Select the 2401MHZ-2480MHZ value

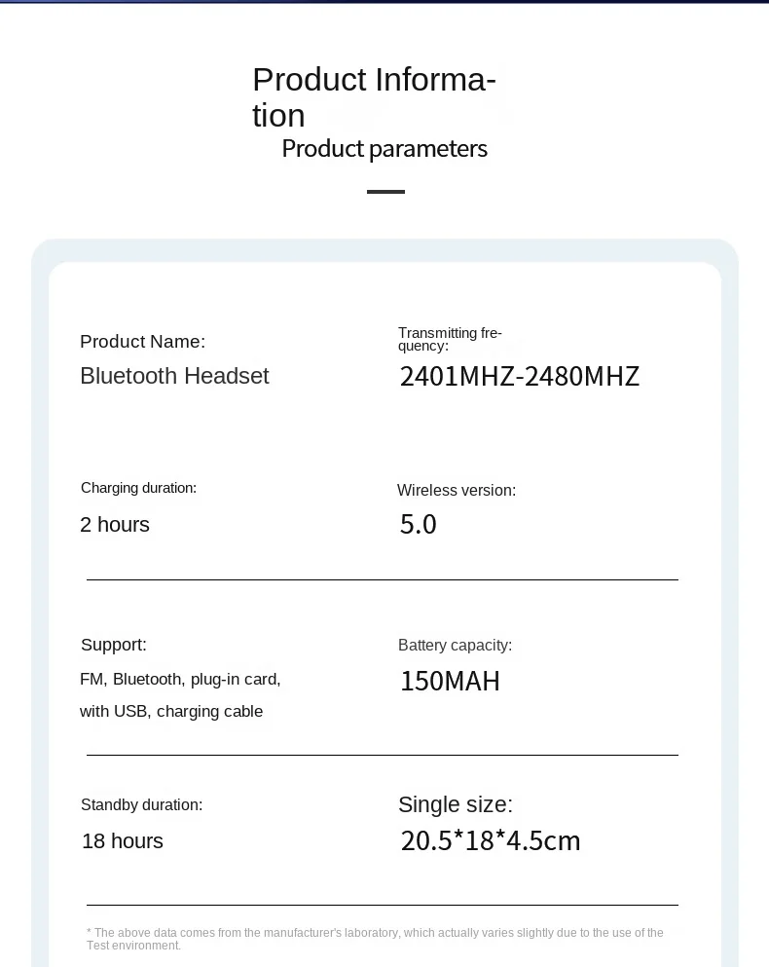click(520, 376)
